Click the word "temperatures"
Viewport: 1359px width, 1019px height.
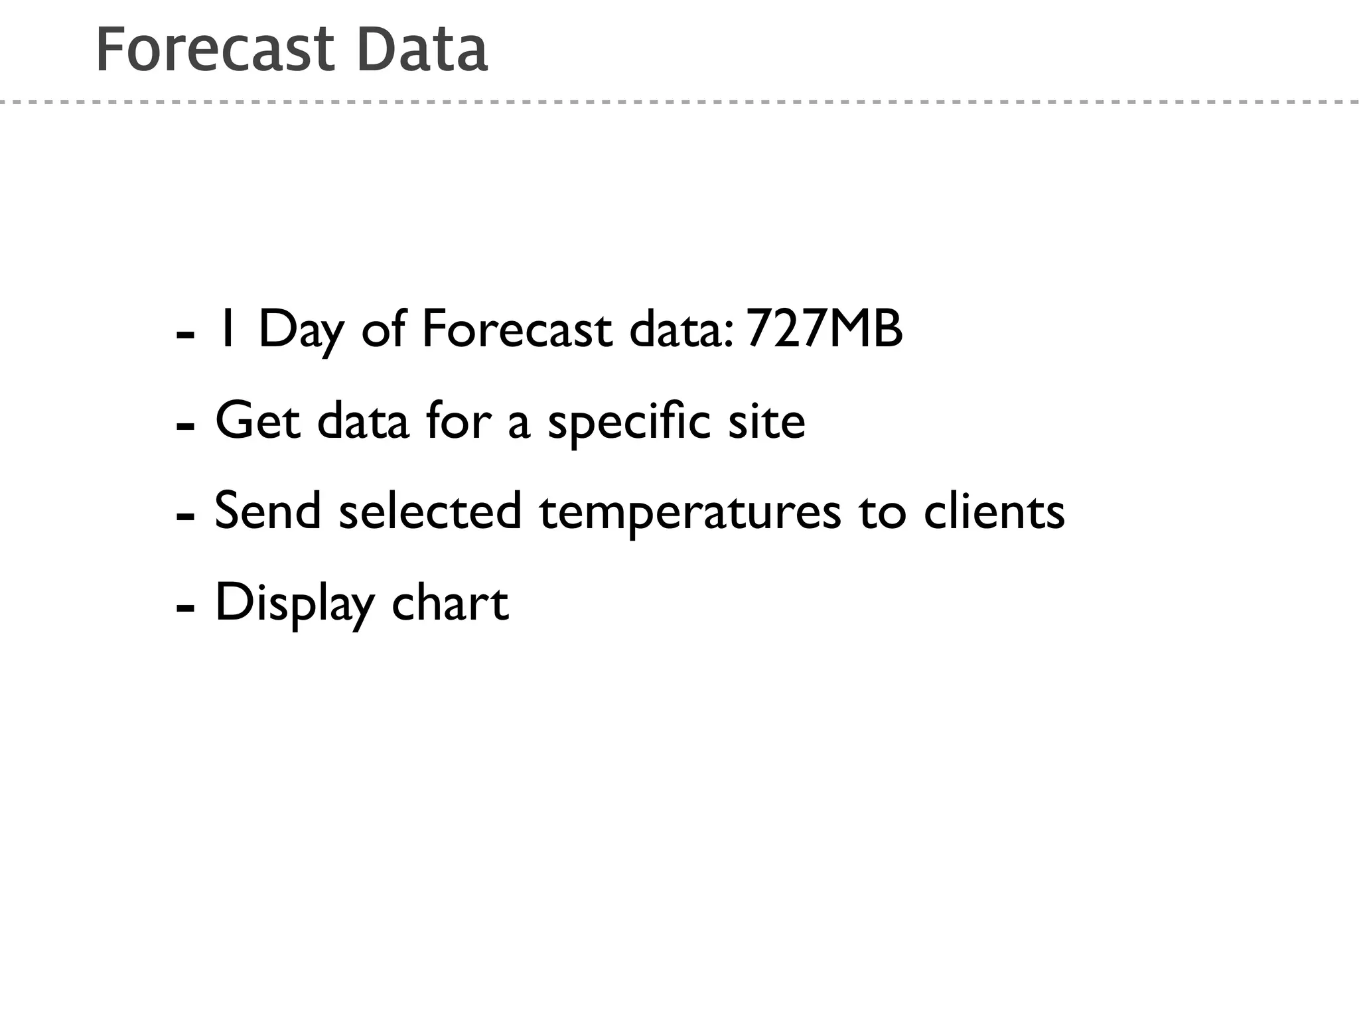690,513
